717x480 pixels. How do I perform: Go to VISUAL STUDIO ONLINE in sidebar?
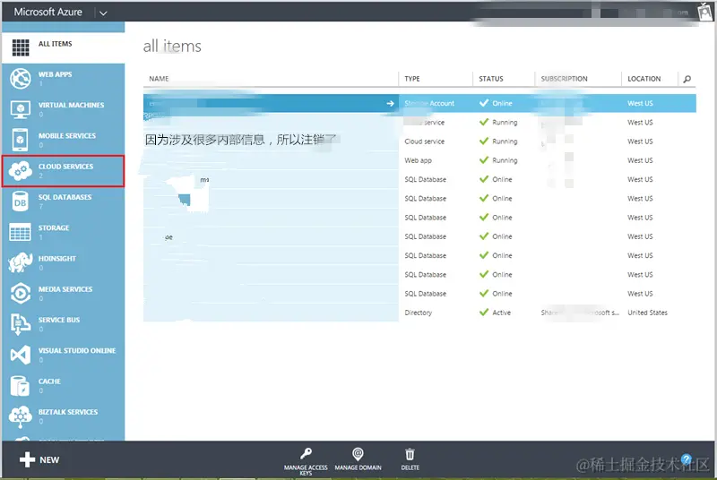[x=77, y=351]
